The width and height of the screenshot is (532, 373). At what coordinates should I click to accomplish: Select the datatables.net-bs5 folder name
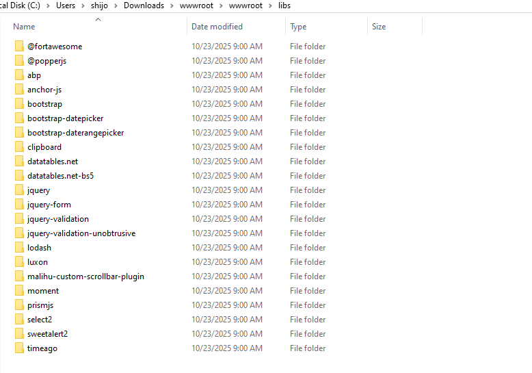60,176
